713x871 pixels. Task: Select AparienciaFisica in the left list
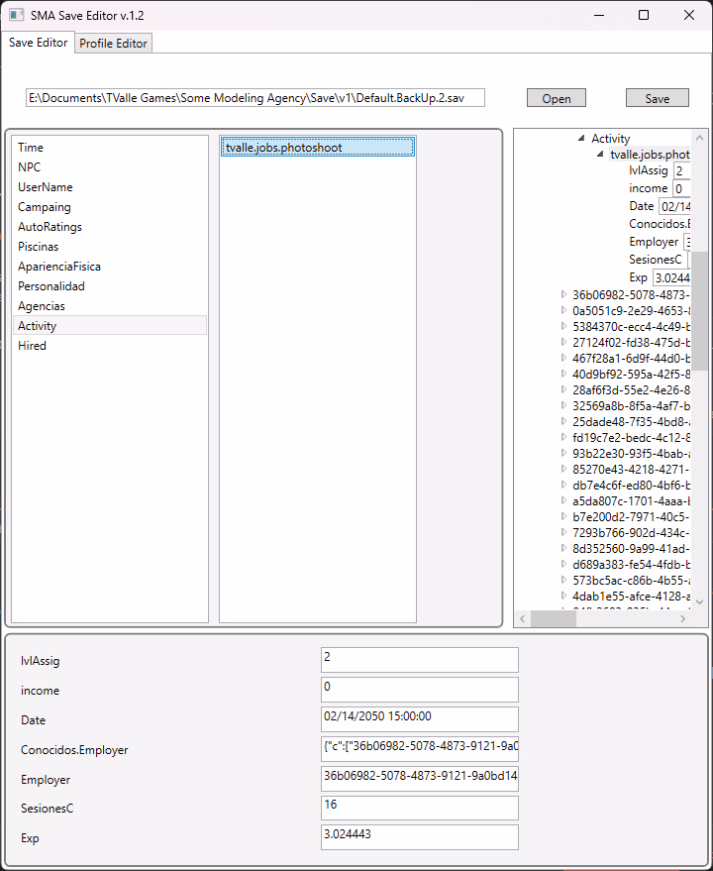(59, 267)
